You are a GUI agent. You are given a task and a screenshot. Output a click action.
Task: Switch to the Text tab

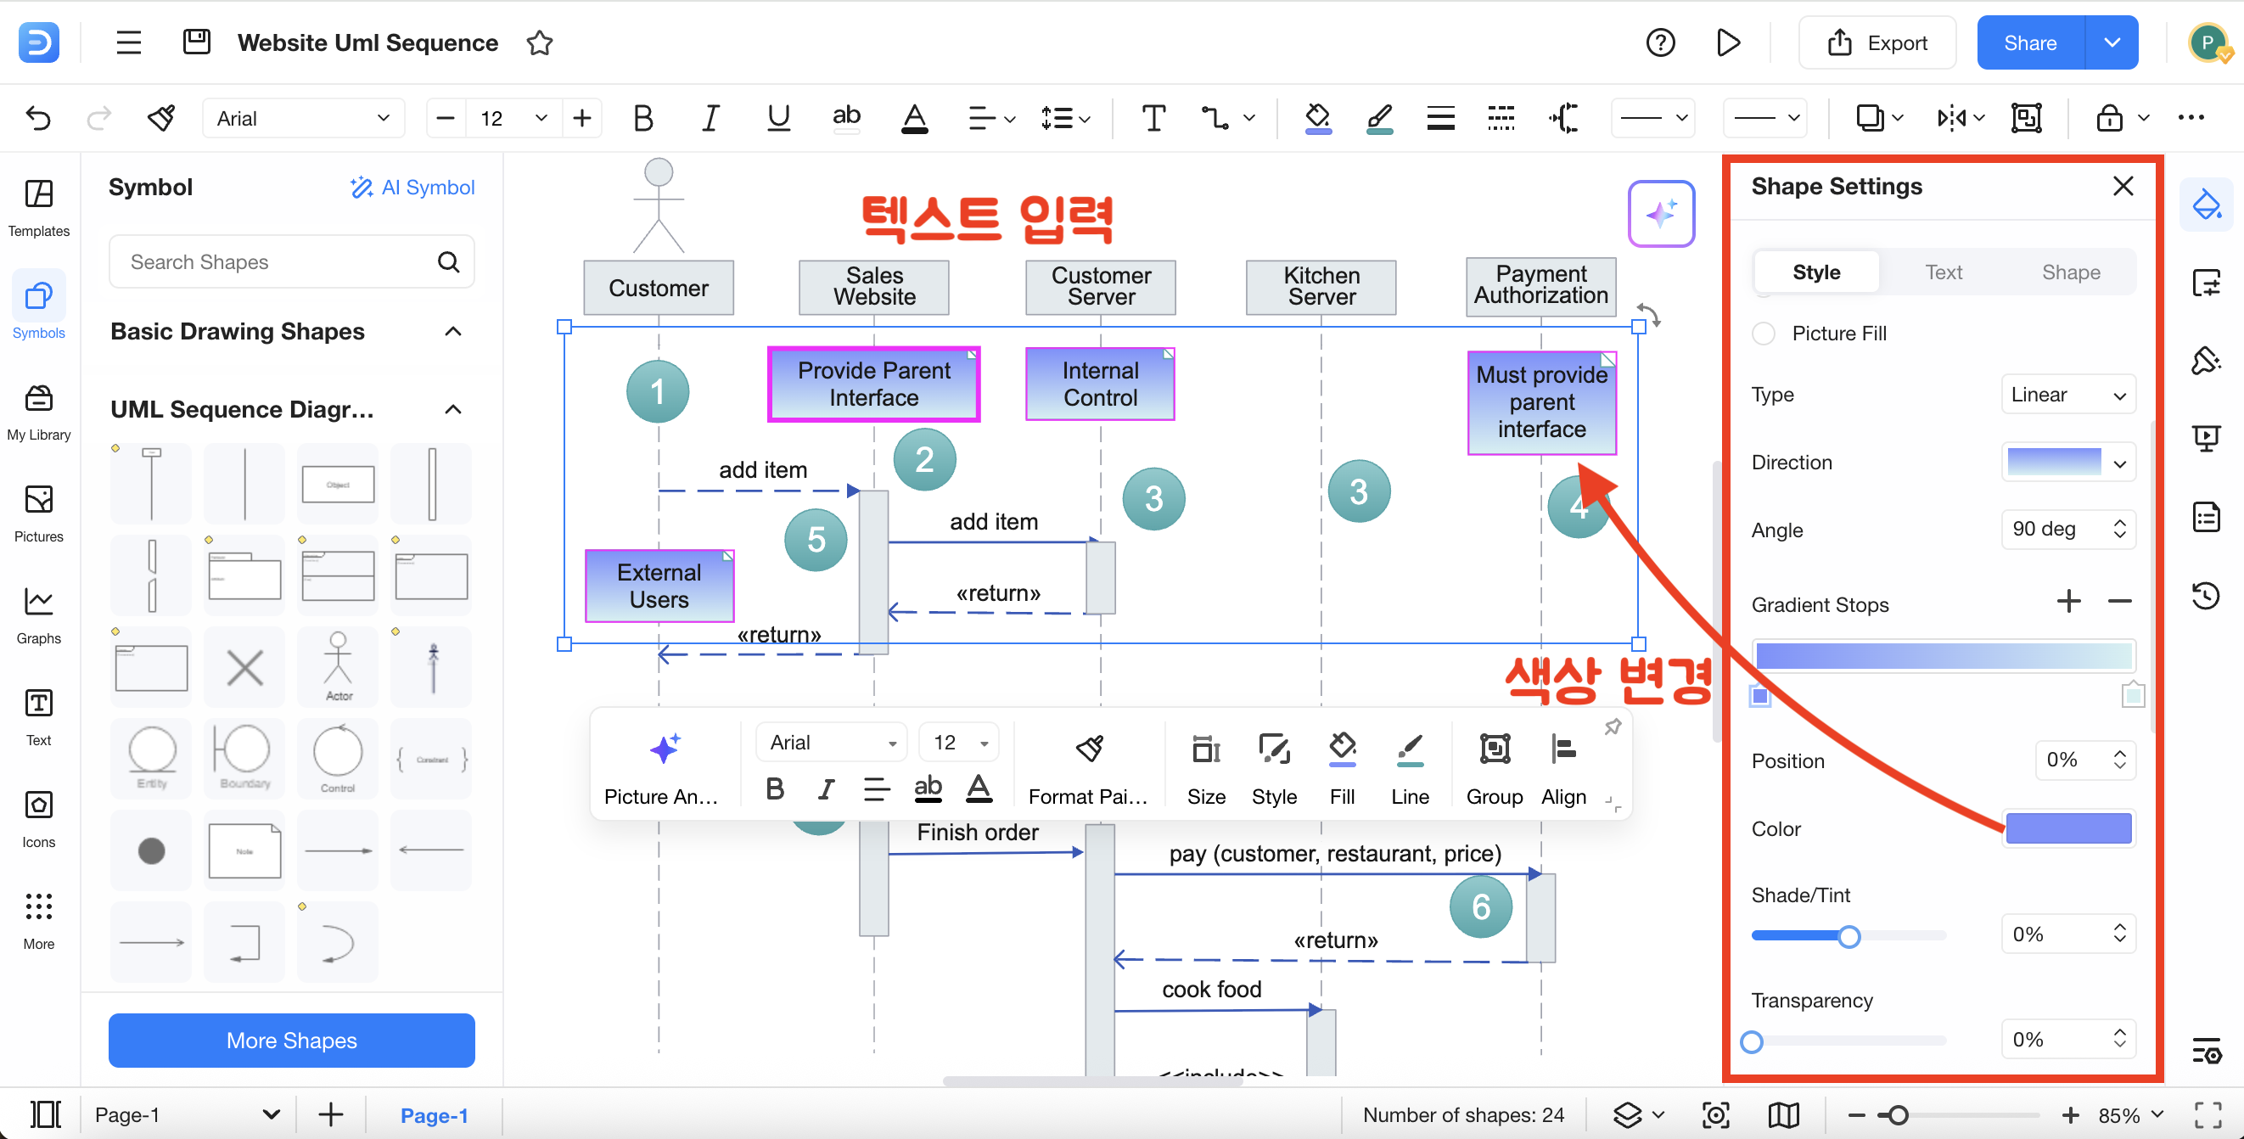tap(1944, 272)
